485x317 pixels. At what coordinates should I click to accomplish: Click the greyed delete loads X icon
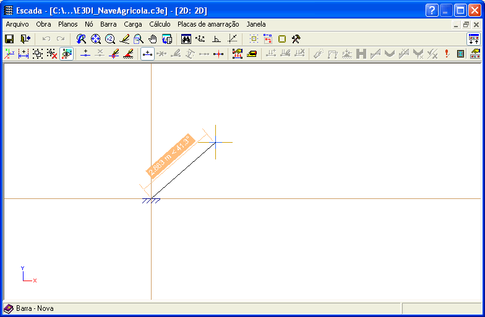[x=299, y=54]
